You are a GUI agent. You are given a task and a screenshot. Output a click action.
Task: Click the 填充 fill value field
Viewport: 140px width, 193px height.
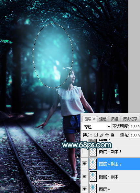coord(135,135)
